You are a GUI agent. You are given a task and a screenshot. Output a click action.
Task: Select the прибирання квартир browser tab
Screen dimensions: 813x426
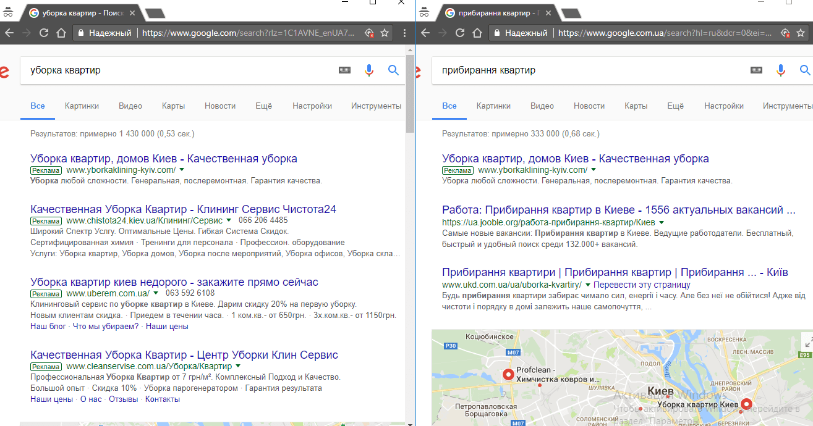click(498, 13)
